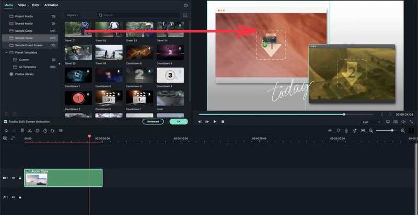Open color palette tool in timeline toolbar
Viewport: 418px width, 215px height.
pos(38,131)
